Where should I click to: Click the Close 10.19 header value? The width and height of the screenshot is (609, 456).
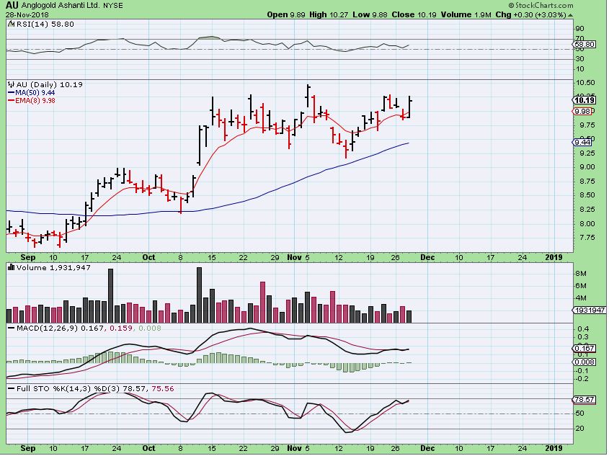tap(414, 14)
